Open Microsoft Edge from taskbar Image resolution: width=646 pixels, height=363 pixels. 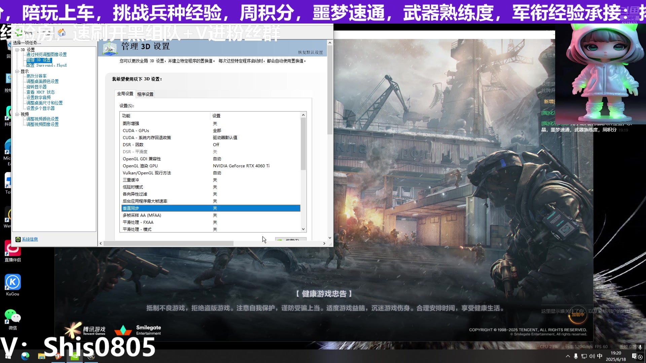[x=25, y=356]
